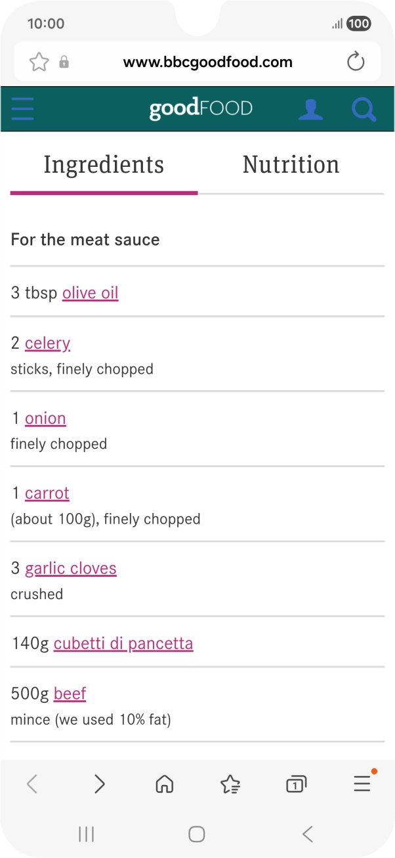Open the user account profile icon

click(310, 109)
